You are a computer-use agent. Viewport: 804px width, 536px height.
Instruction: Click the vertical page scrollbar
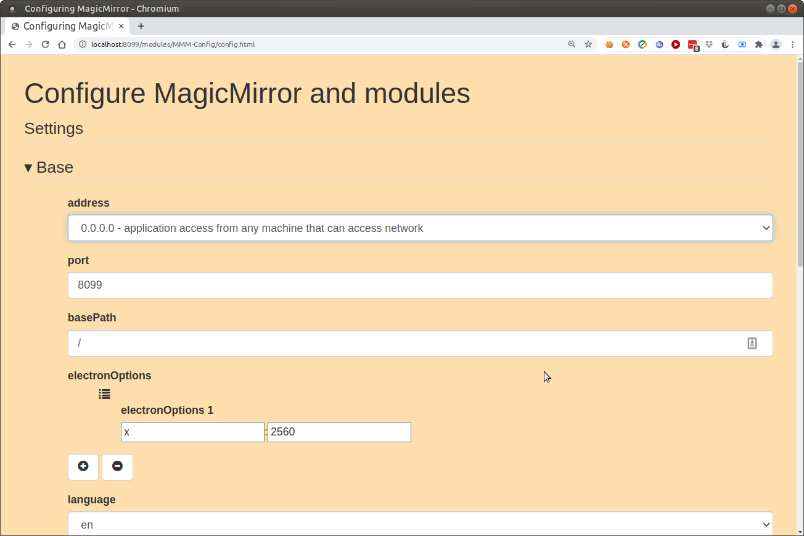(800, 163)
